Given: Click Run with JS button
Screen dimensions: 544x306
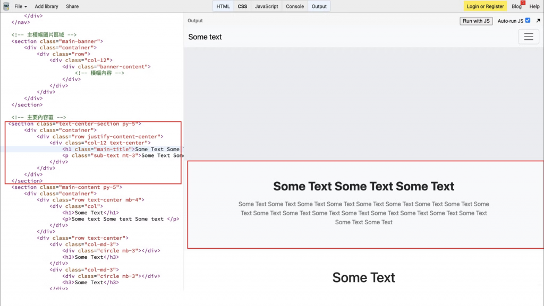Looking at the screenshot, I should click(476, 21).
